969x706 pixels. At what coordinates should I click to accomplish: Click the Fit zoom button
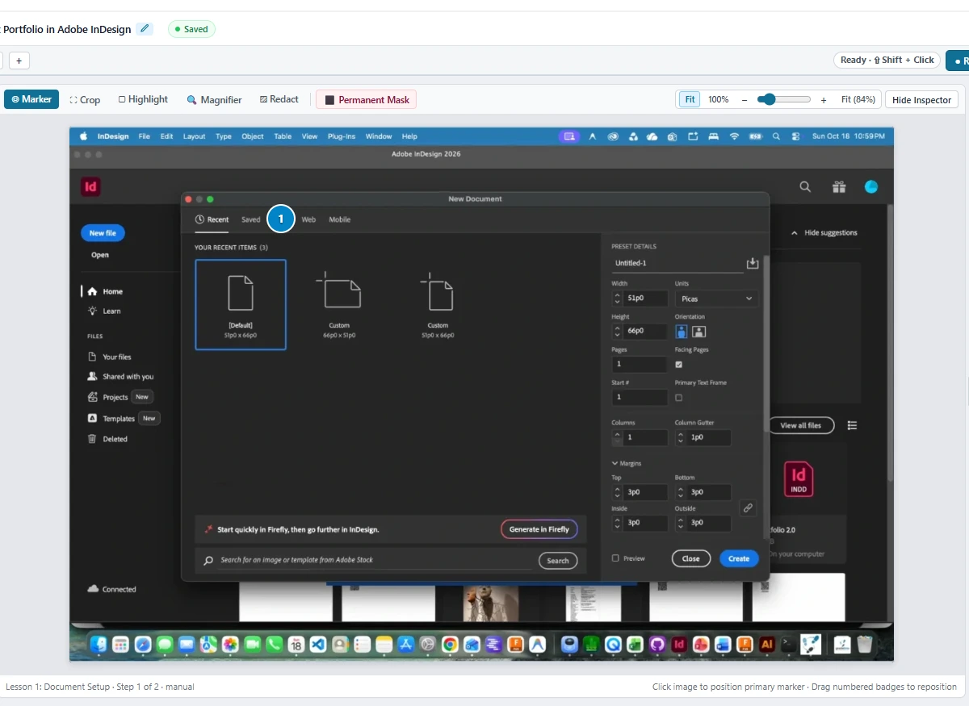tap(690, 99)
